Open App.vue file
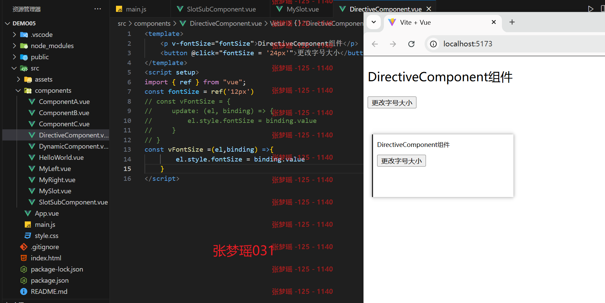 click(47, 213)
